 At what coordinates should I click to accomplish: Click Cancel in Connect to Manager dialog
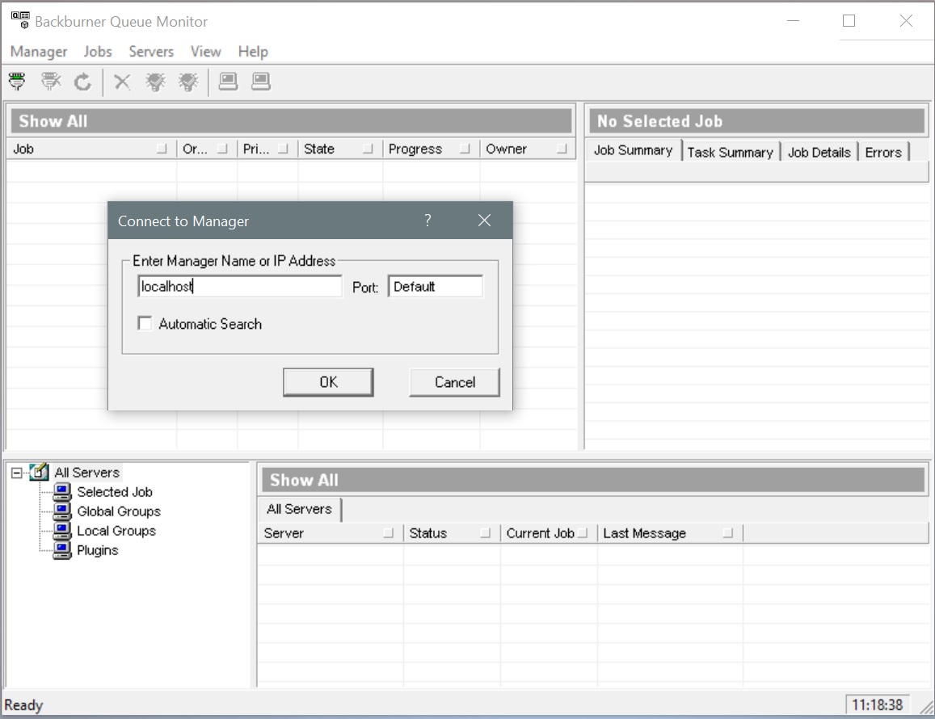coord(455,382)
